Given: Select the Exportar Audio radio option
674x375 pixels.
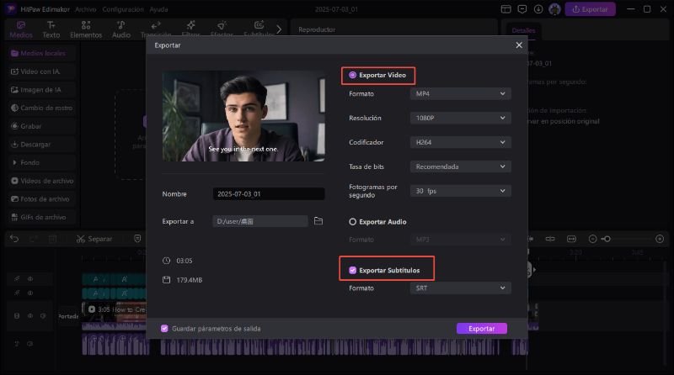Looking at the screenshot, I should tap(353, 222).
